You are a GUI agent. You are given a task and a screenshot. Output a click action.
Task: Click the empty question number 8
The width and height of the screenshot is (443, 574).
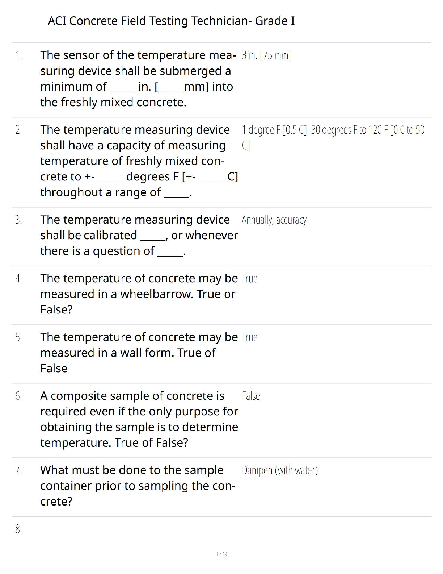(x=19, y=529)
